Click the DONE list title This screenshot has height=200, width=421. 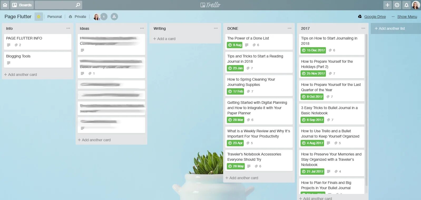[x=233, y=28]
